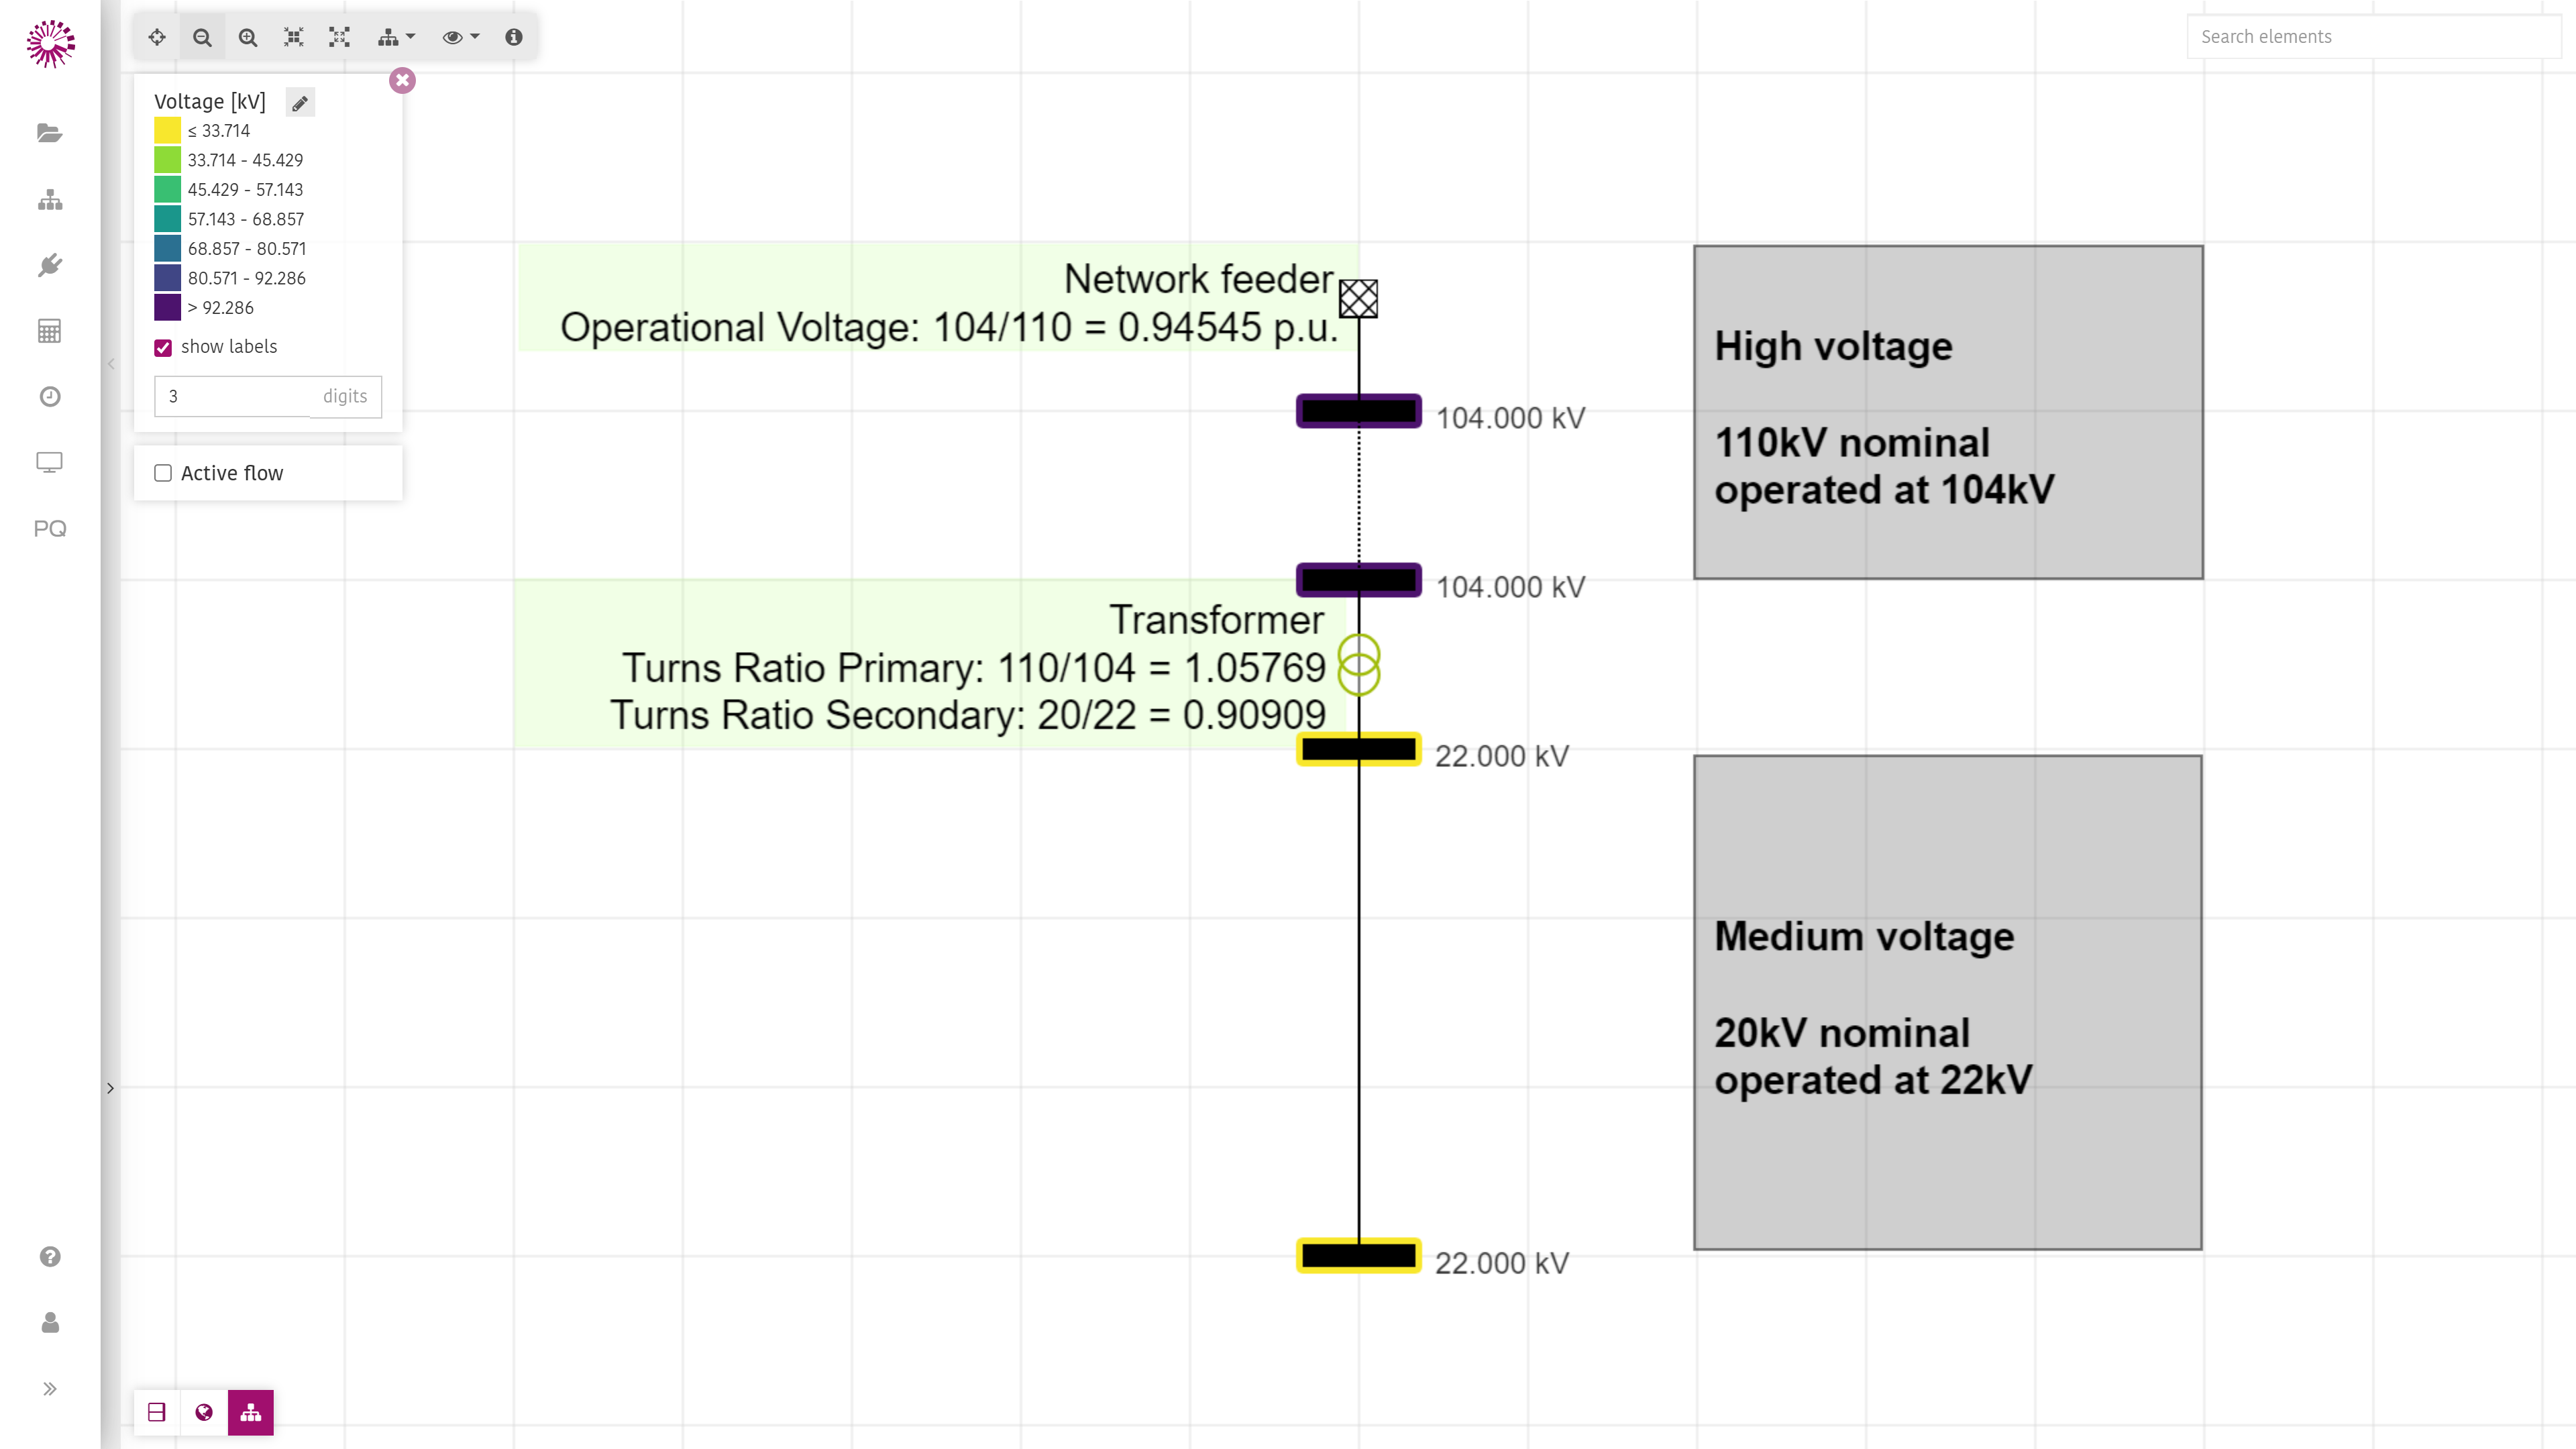The image size is (2576, 1449).
Task: Click the application logo at top left
Action: [50, 44]
